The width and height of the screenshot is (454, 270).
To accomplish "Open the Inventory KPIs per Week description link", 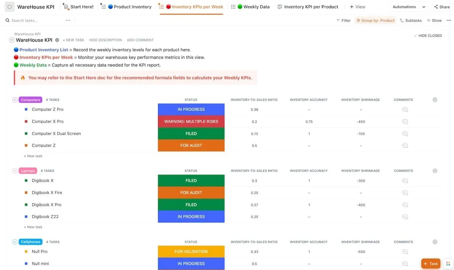I will point(46,57).
